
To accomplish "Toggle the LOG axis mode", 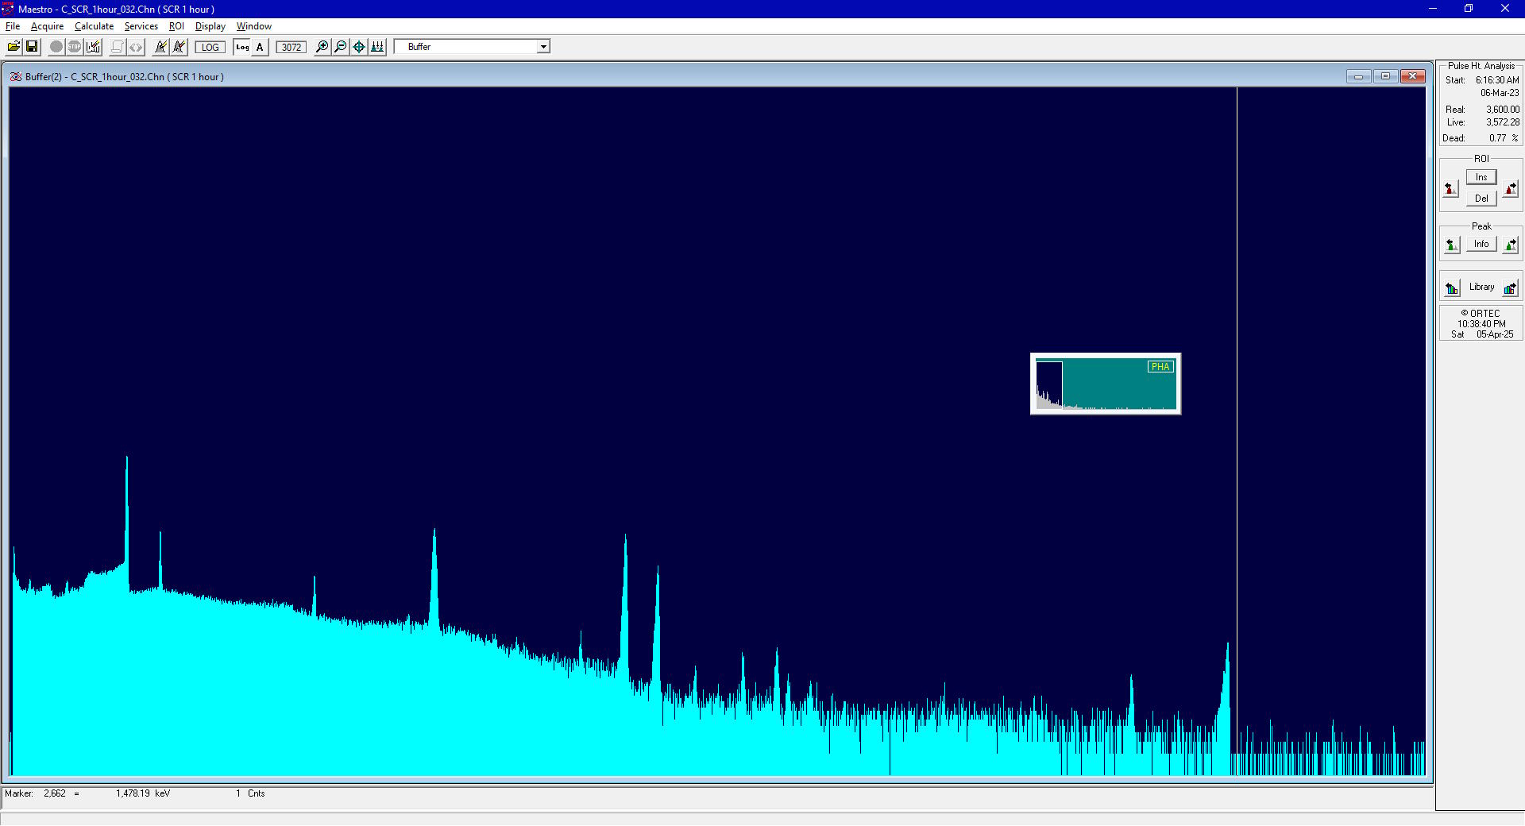I will coord(209,47).
